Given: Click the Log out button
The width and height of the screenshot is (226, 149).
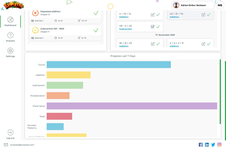Looking at the screenshot, I should tap(10, 134).
